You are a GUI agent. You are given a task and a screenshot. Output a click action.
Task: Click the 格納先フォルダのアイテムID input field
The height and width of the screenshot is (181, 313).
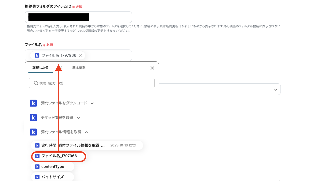78,17
